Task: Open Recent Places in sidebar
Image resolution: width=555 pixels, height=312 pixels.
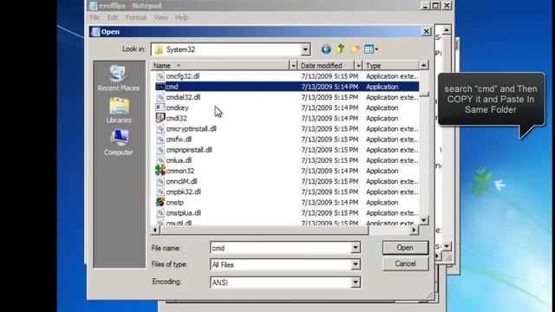Action: pyautogui.click(x=119, y=78)
